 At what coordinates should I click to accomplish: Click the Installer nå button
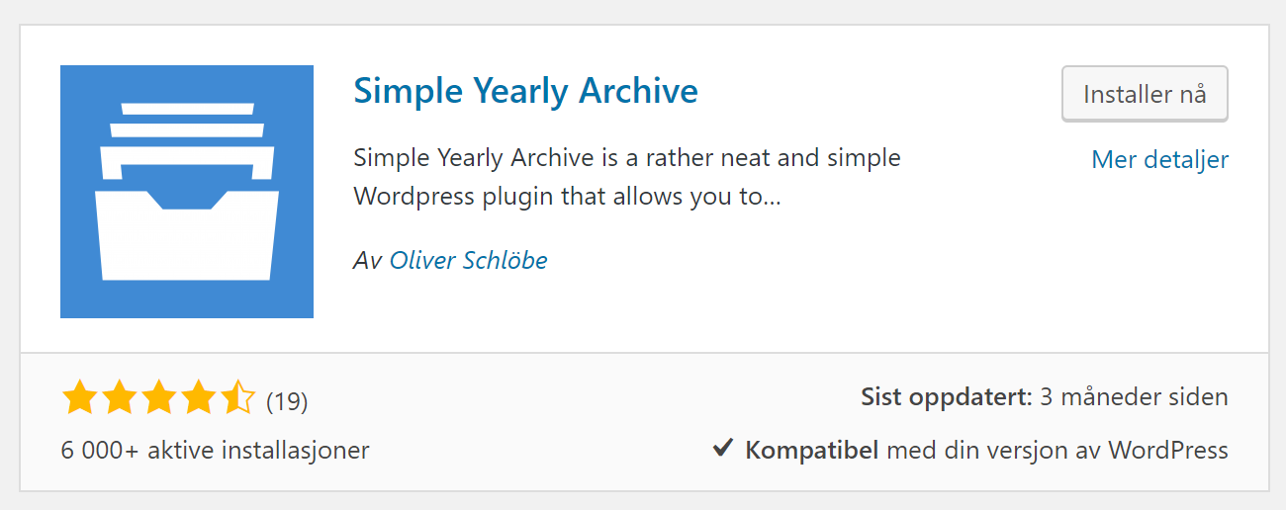click(x=1145, y=94)
